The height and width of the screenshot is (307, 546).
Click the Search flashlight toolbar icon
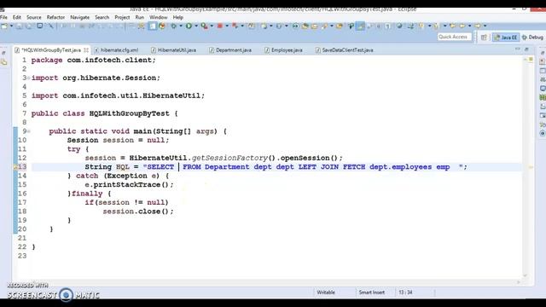[324, 26]
